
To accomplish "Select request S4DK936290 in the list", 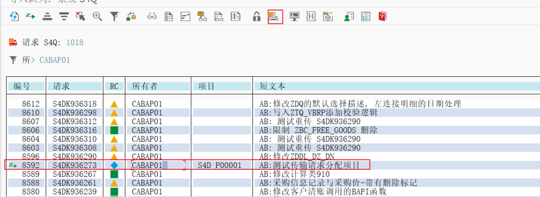I will pyautogui.click(x=74, y=157).
